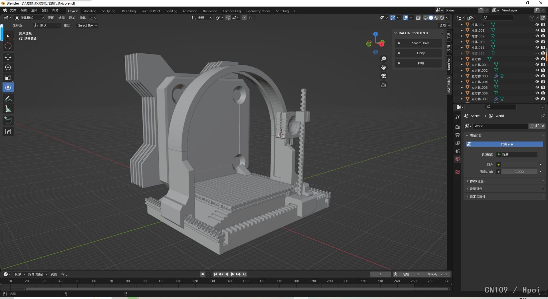Select the Move tool in toolbar

click(x=8, y=57)
